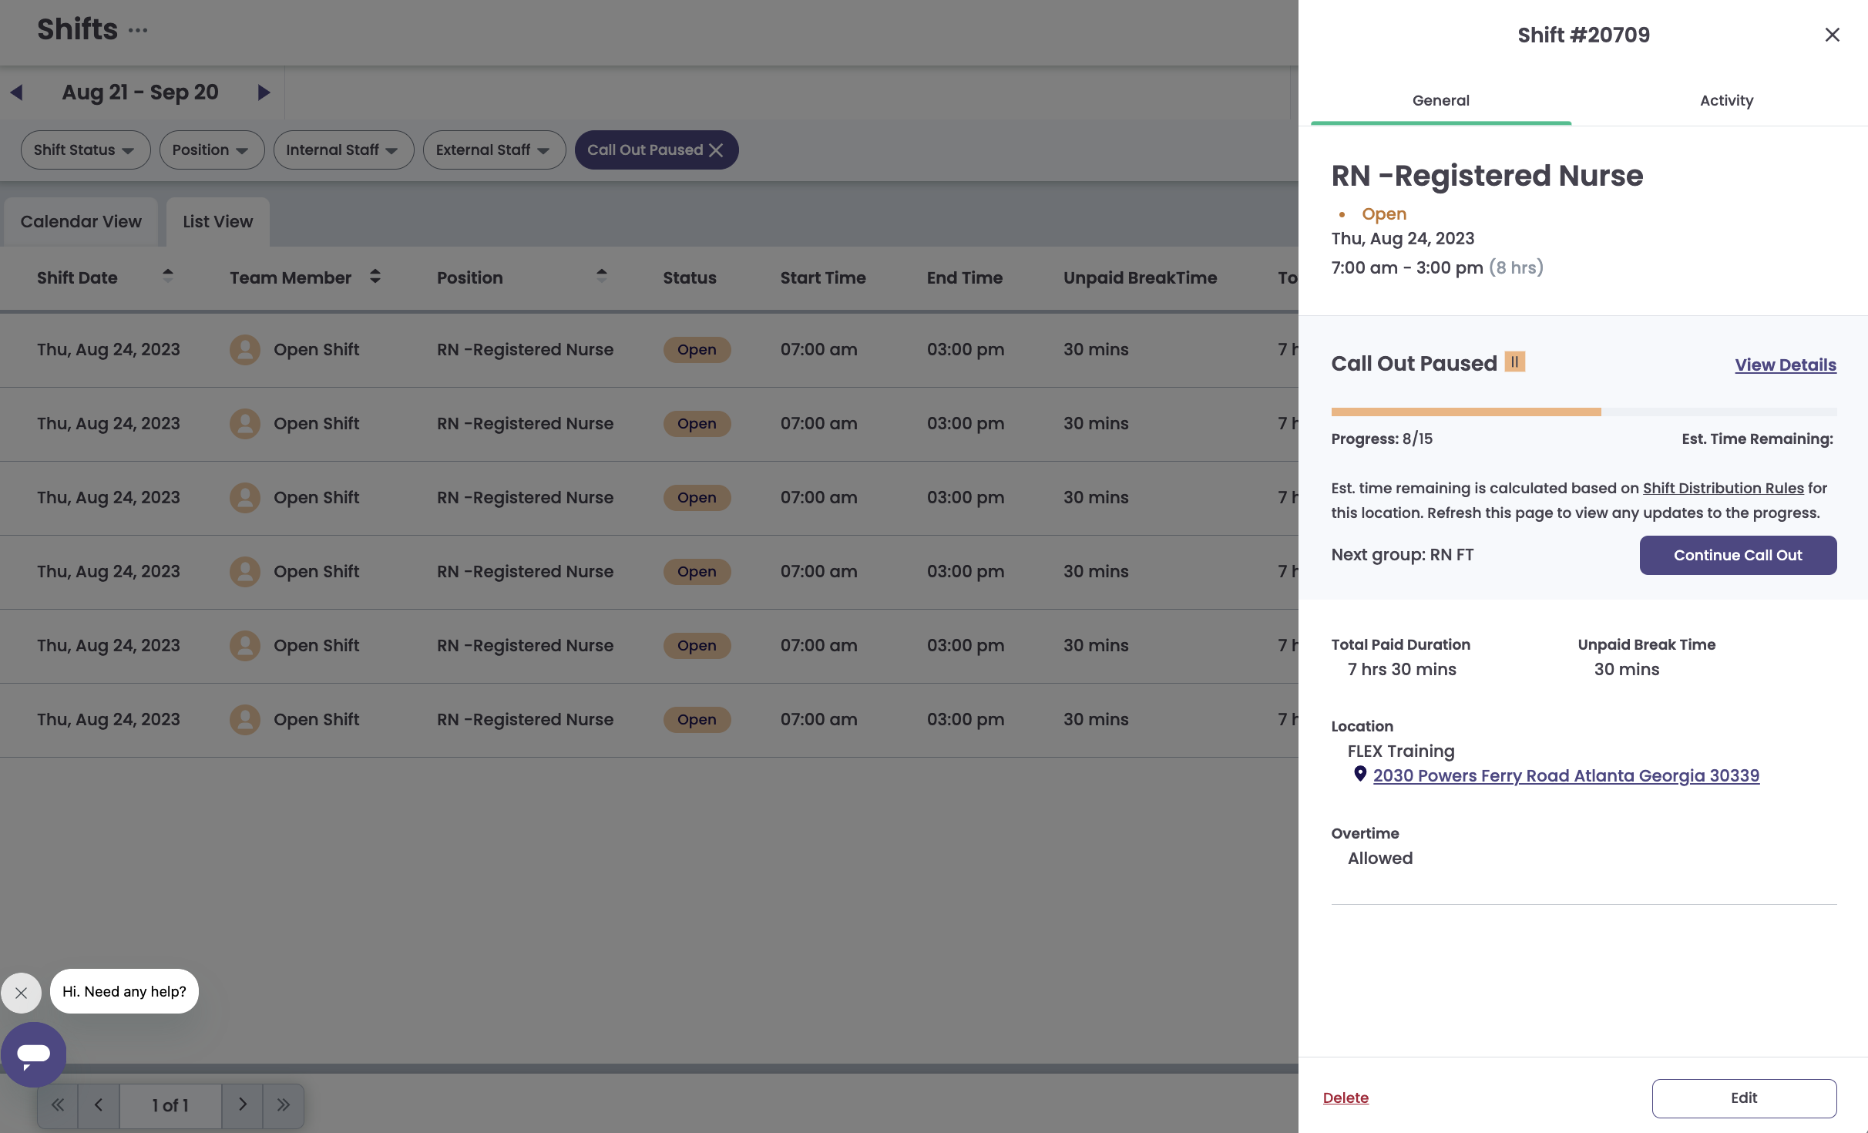Jump to the first page of results
1868x1133 pixels.
tap(58, 1105)
